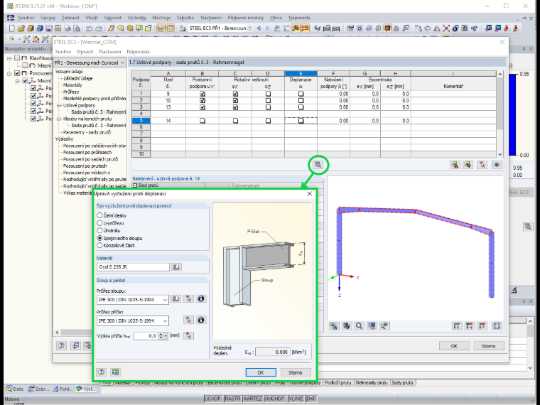Click the magnifier zoom icon below the model view

[x=360, y=326]
